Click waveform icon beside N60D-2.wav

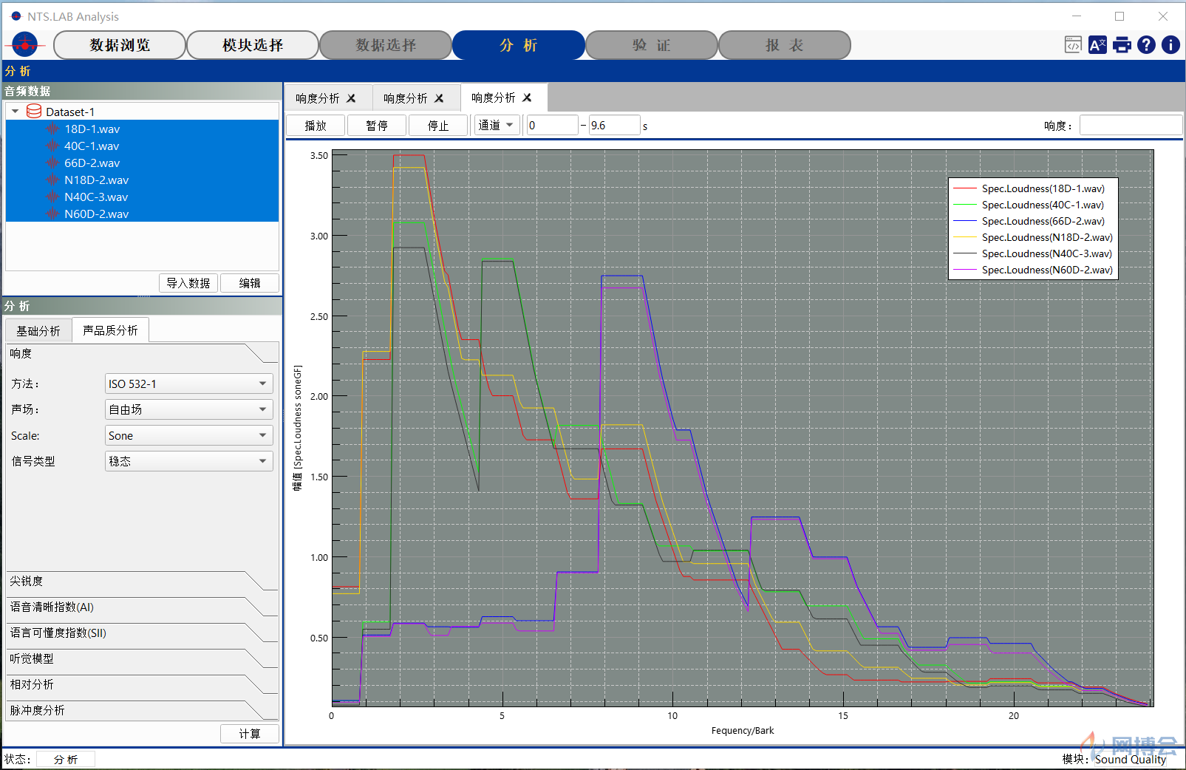(x=52, y=214)
